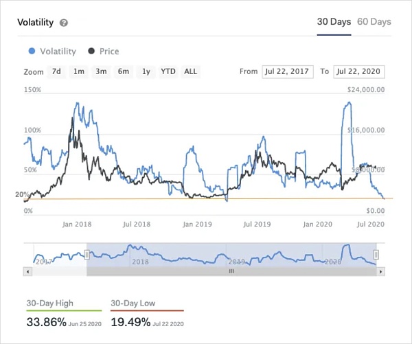Set zoom range to 7d
The image size is (412, 344).
point(56,71)
